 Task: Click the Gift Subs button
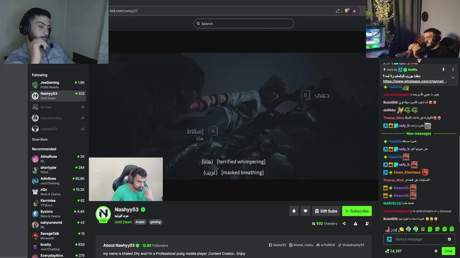point(326,211)
